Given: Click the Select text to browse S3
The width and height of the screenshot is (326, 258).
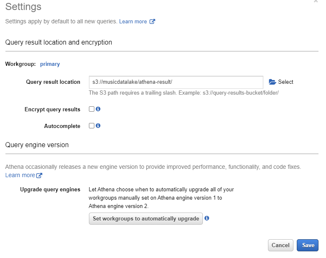Looking at the screenshot, I should [x=286, y=82].
